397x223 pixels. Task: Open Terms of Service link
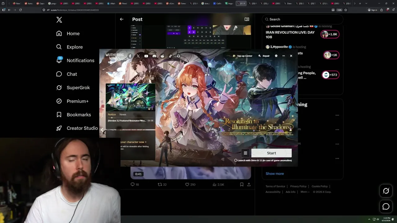point(275,186)
